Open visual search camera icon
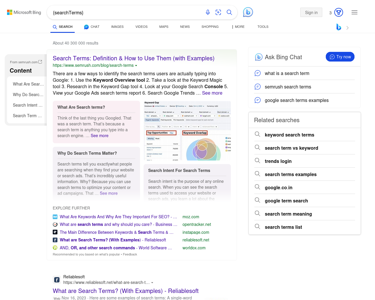The image size is (375, 300). (218, 12)
